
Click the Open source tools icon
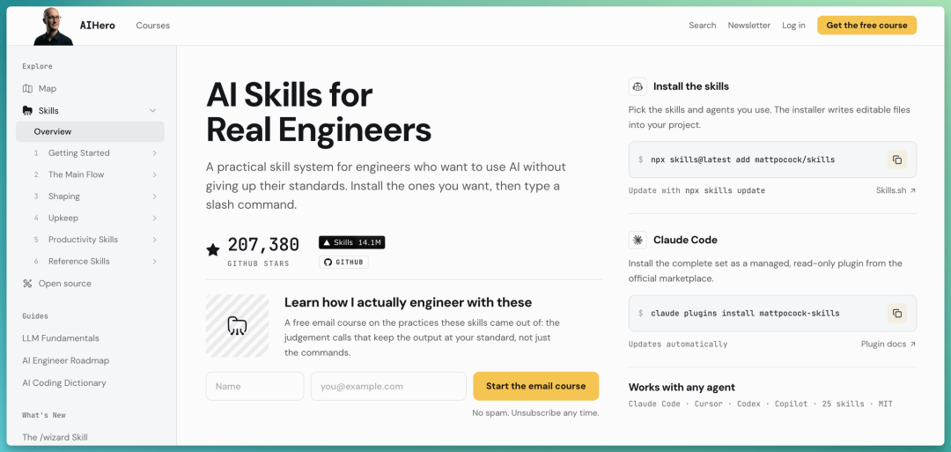pos(27,284)
